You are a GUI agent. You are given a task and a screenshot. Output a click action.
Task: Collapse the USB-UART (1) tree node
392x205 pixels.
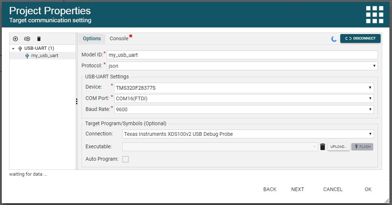pos(13,49)
